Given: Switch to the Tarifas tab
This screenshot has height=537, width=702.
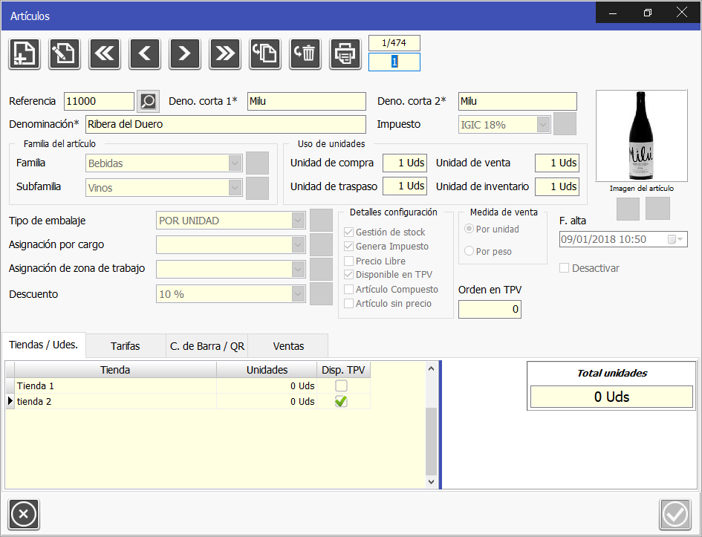Looking at the screenshot, I should pyautogui.click(x=126, y=346).
